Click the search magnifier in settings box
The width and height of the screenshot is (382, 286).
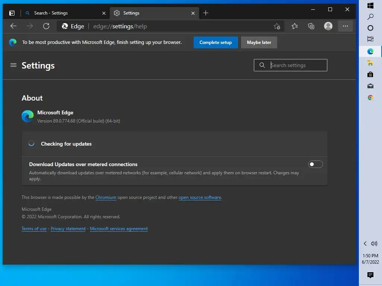pos(262,65)
